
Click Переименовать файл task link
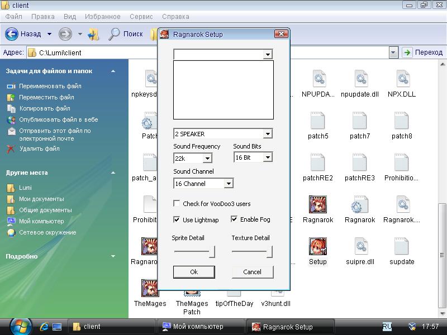click(50, 86)
